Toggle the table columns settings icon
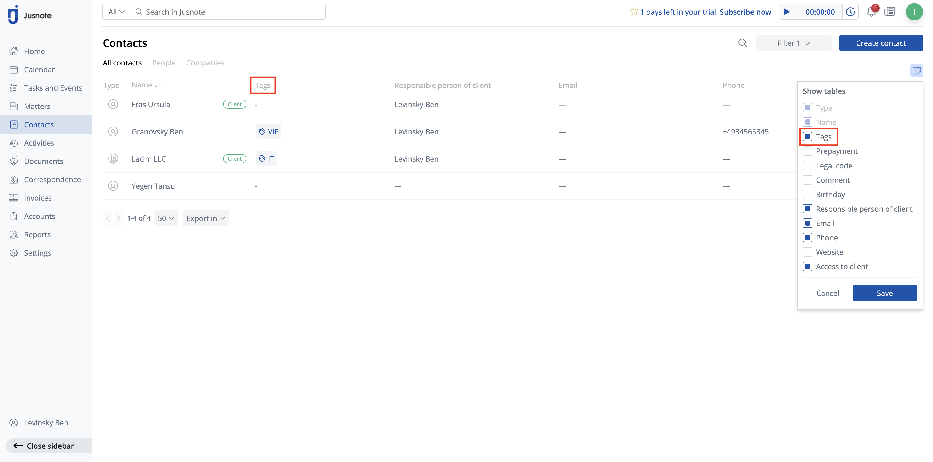Screen dimensions: 933x462 917,70
